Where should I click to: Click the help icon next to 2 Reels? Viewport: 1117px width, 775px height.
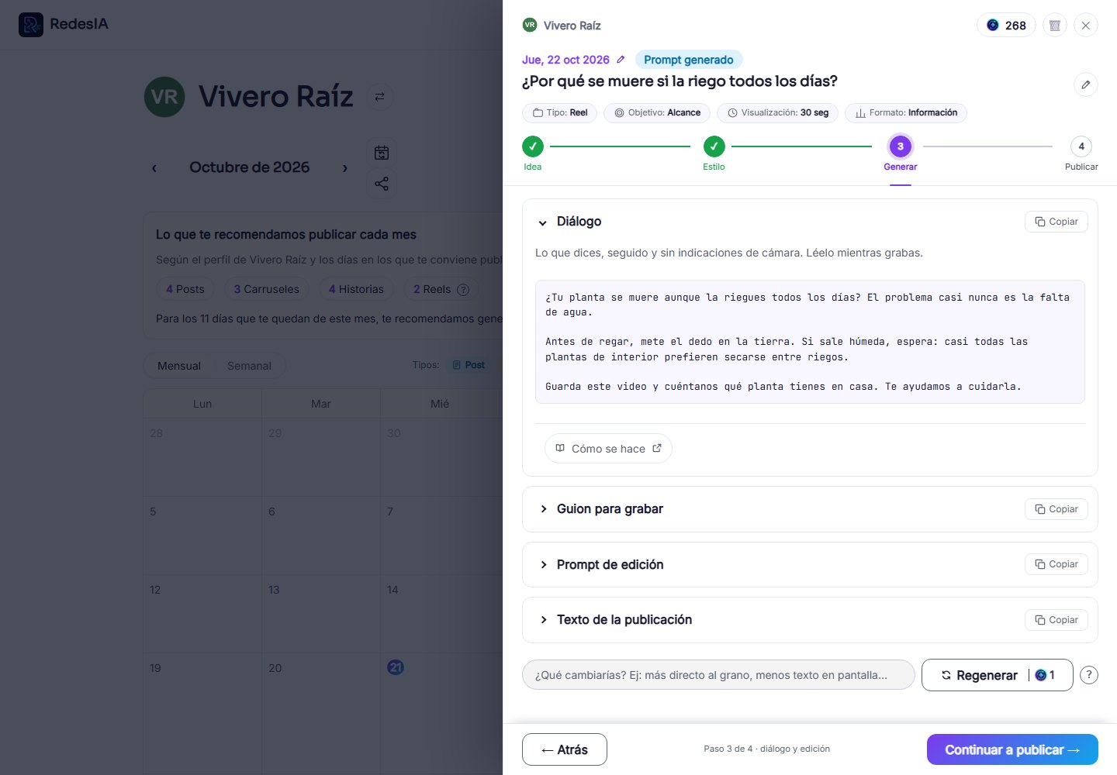[463, 290]
